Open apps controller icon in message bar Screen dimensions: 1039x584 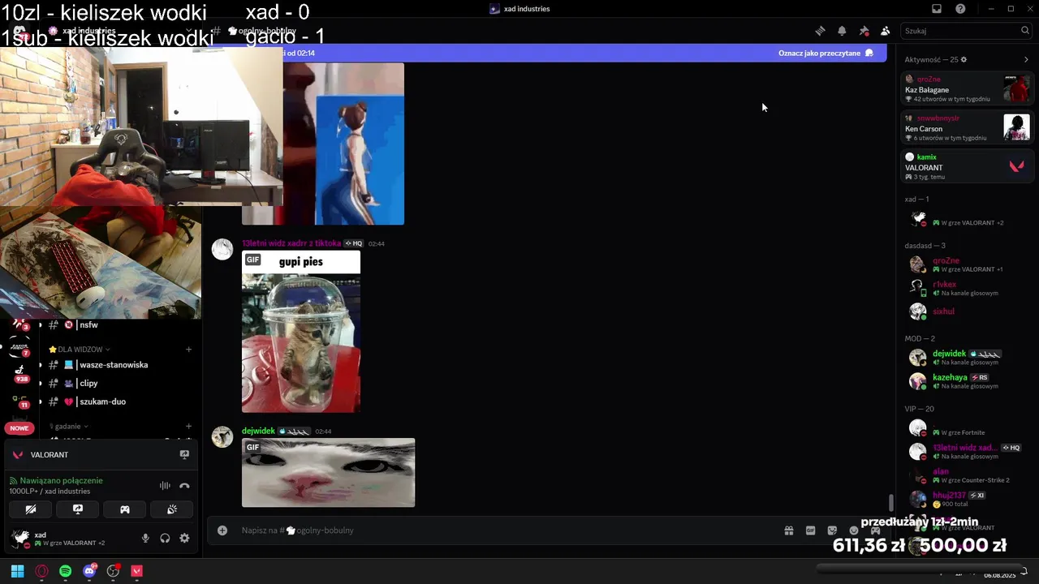(x=875, y=530)
